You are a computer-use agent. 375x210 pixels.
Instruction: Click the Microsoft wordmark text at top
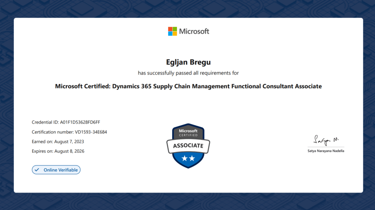[194, 32]
